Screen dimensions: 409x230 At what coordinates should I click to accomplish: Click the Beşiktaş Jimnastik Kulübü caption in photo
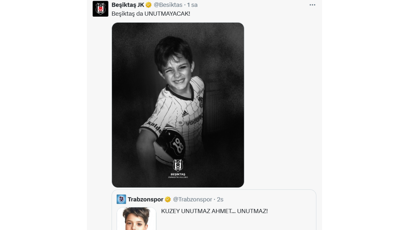coord(178,175)
